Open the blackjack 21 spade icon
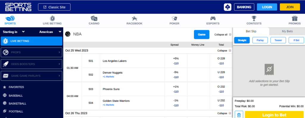 (228, 7)
